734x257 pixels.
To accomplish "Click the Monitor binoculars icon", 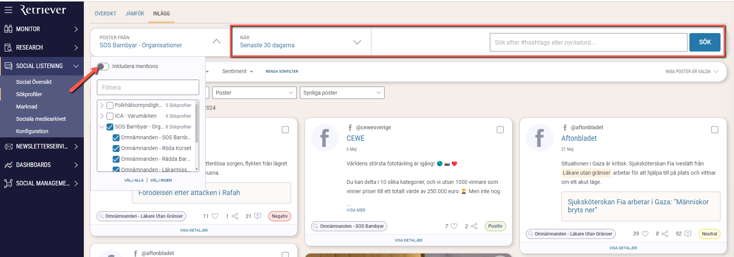I will [8, 29].
